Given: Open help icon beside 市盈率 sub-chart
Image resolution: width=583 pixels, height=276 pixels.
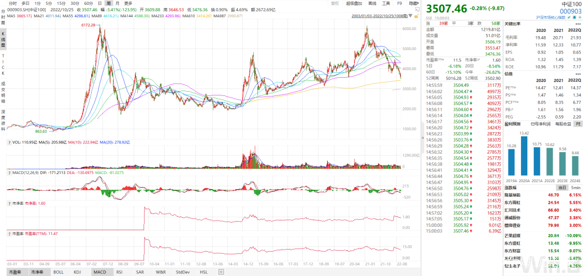Looking at the screenshot, I should click(9, 233).
